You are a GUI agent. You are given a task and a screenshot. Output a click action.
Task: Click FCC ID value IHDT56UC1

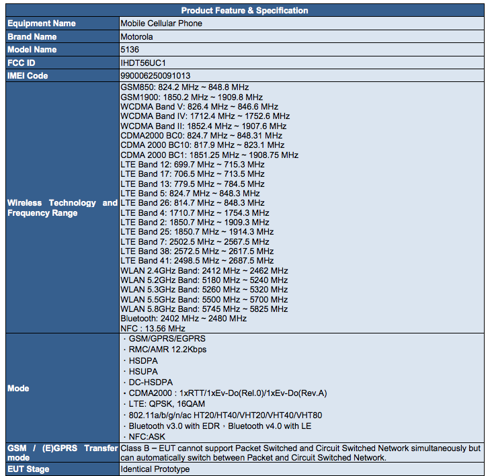[x=142, y=63]
